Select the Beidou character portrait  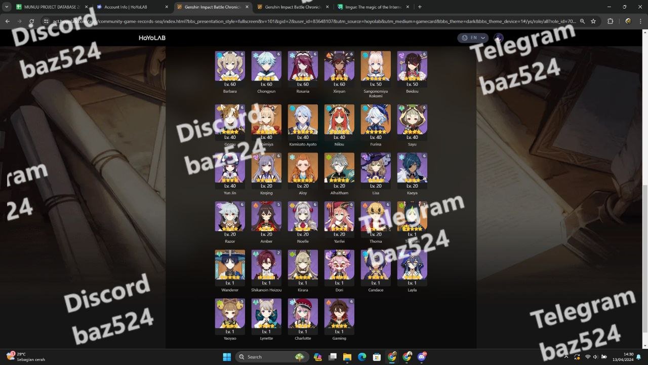[x=412, y=69]
